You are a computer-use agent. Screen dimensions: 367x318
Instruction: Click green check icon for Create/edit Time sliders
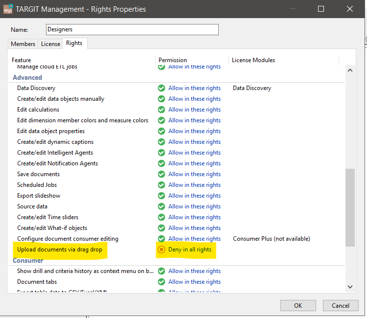point(161,217)
